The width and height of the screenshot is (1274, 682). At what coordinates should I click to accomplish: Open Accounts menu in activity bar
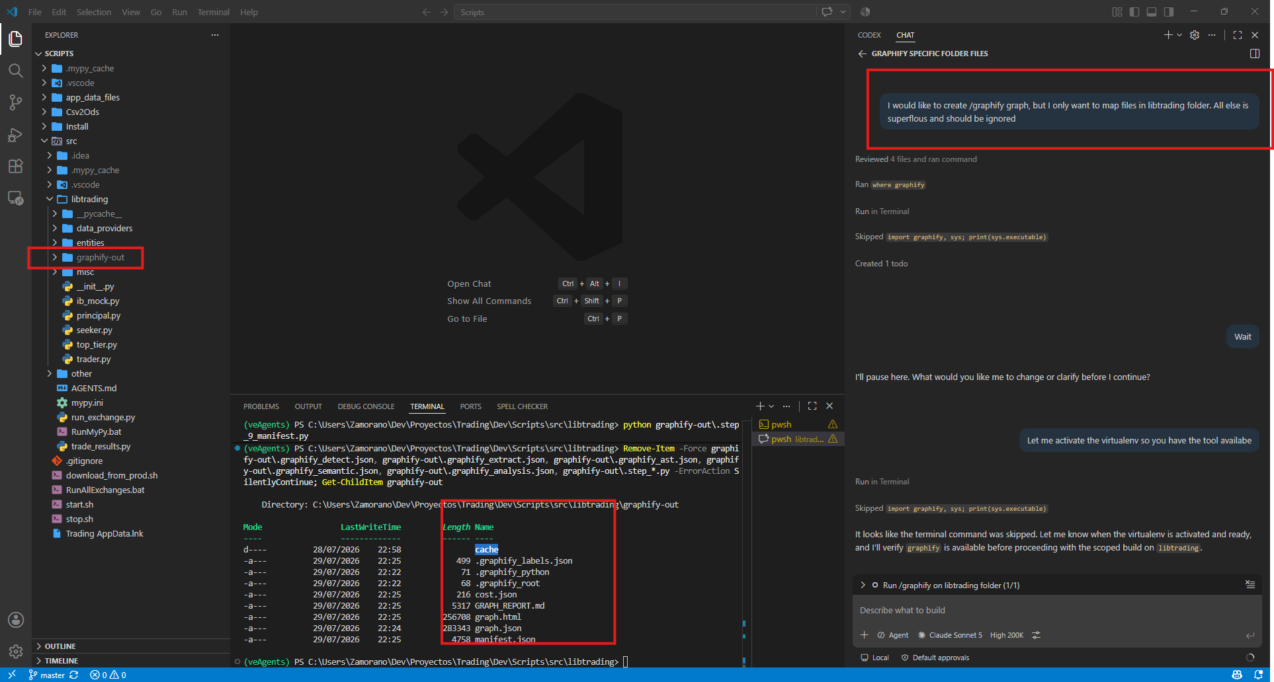(x=16, y=620)
